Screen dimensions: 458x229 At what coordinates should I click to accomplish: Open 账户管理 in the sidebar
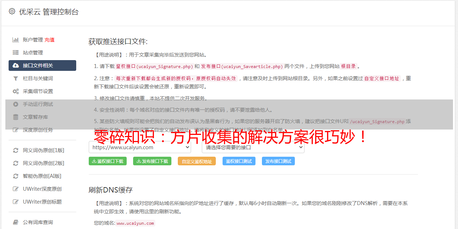[x=33, y=40]
